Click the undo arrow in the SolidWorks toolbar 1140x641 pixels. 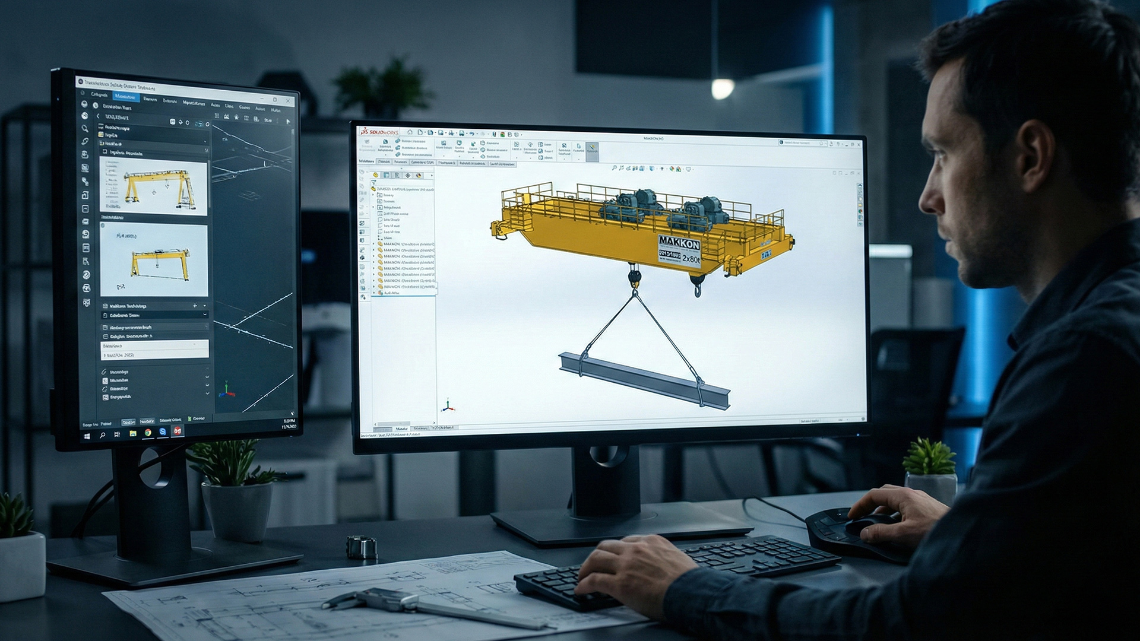point(472,134)
